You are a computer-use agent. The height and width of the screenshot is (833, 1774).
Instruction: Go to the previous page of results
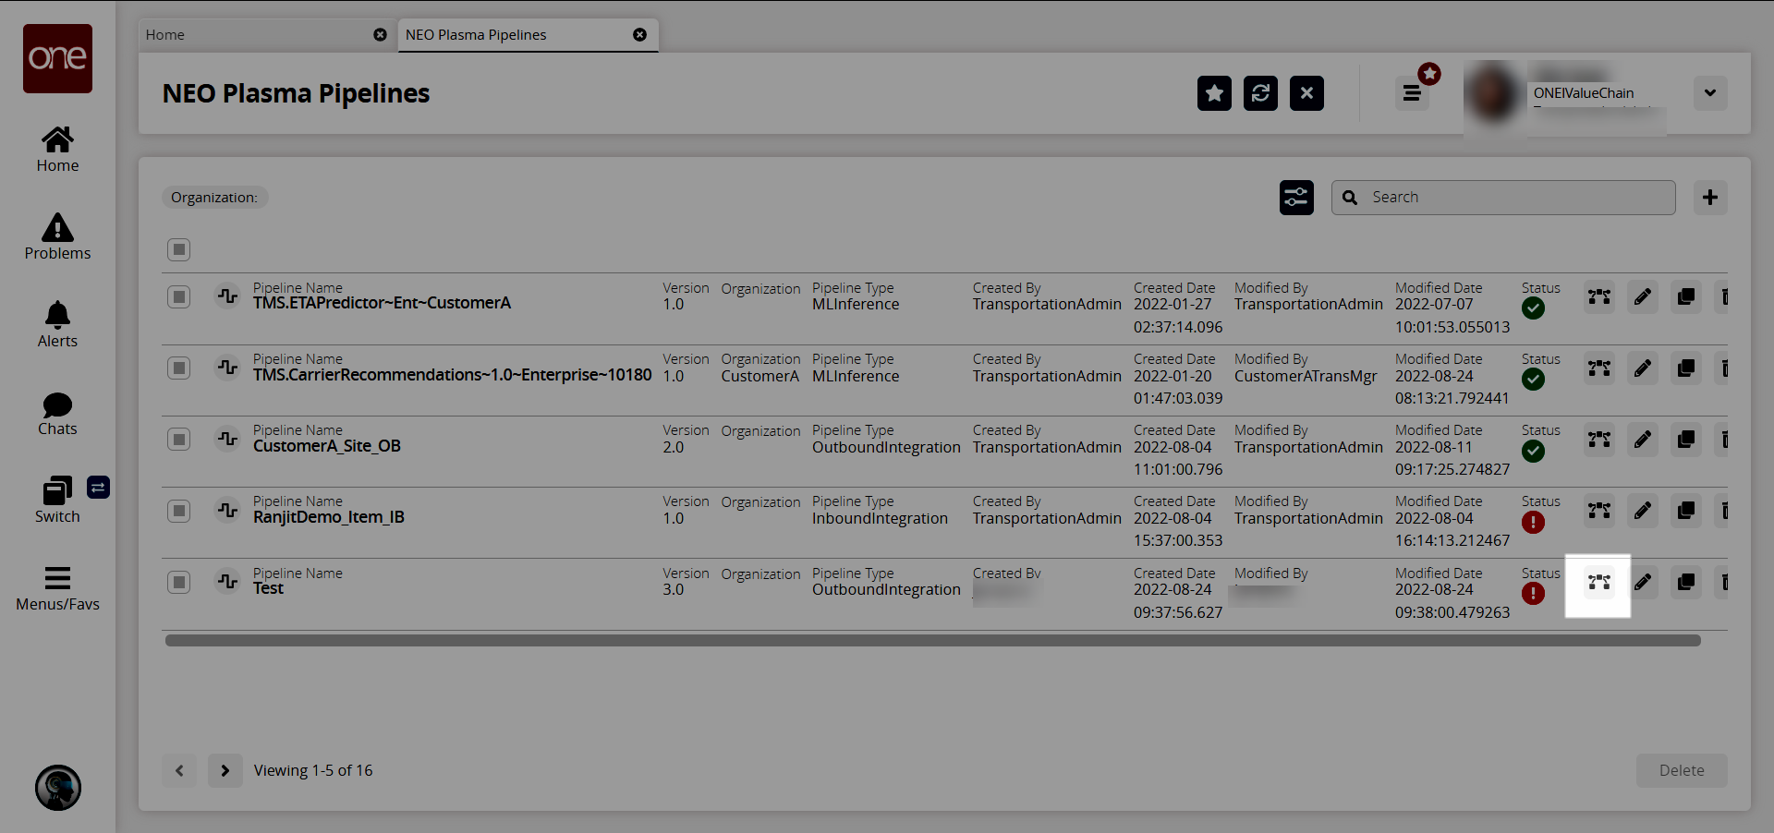(x=179, y=770)
